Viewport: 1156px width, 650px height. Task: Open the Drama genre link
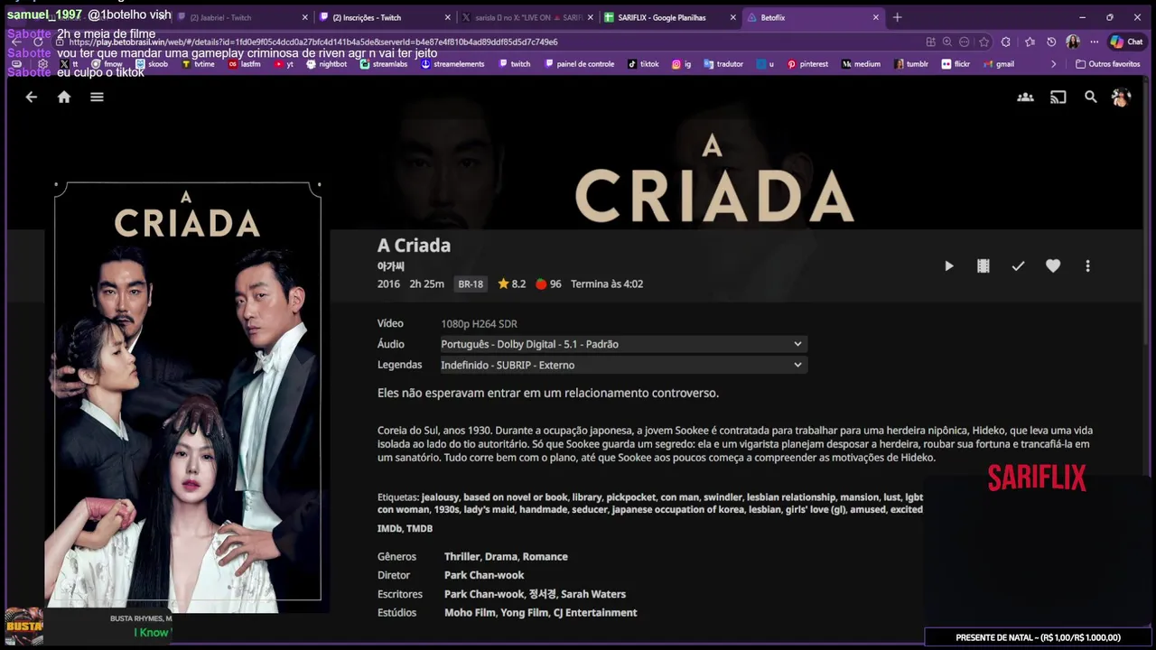(500, 557)
